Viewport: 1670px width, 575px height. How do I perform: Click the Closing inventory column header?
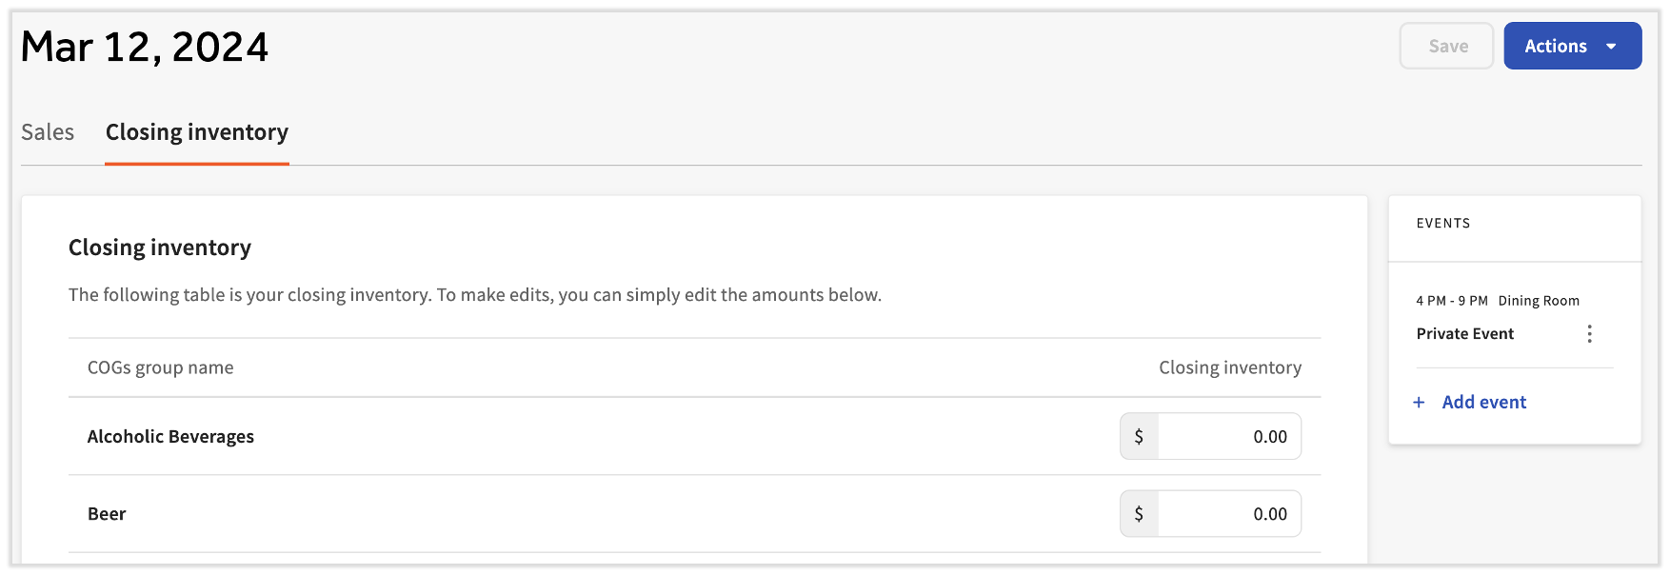1229,368
